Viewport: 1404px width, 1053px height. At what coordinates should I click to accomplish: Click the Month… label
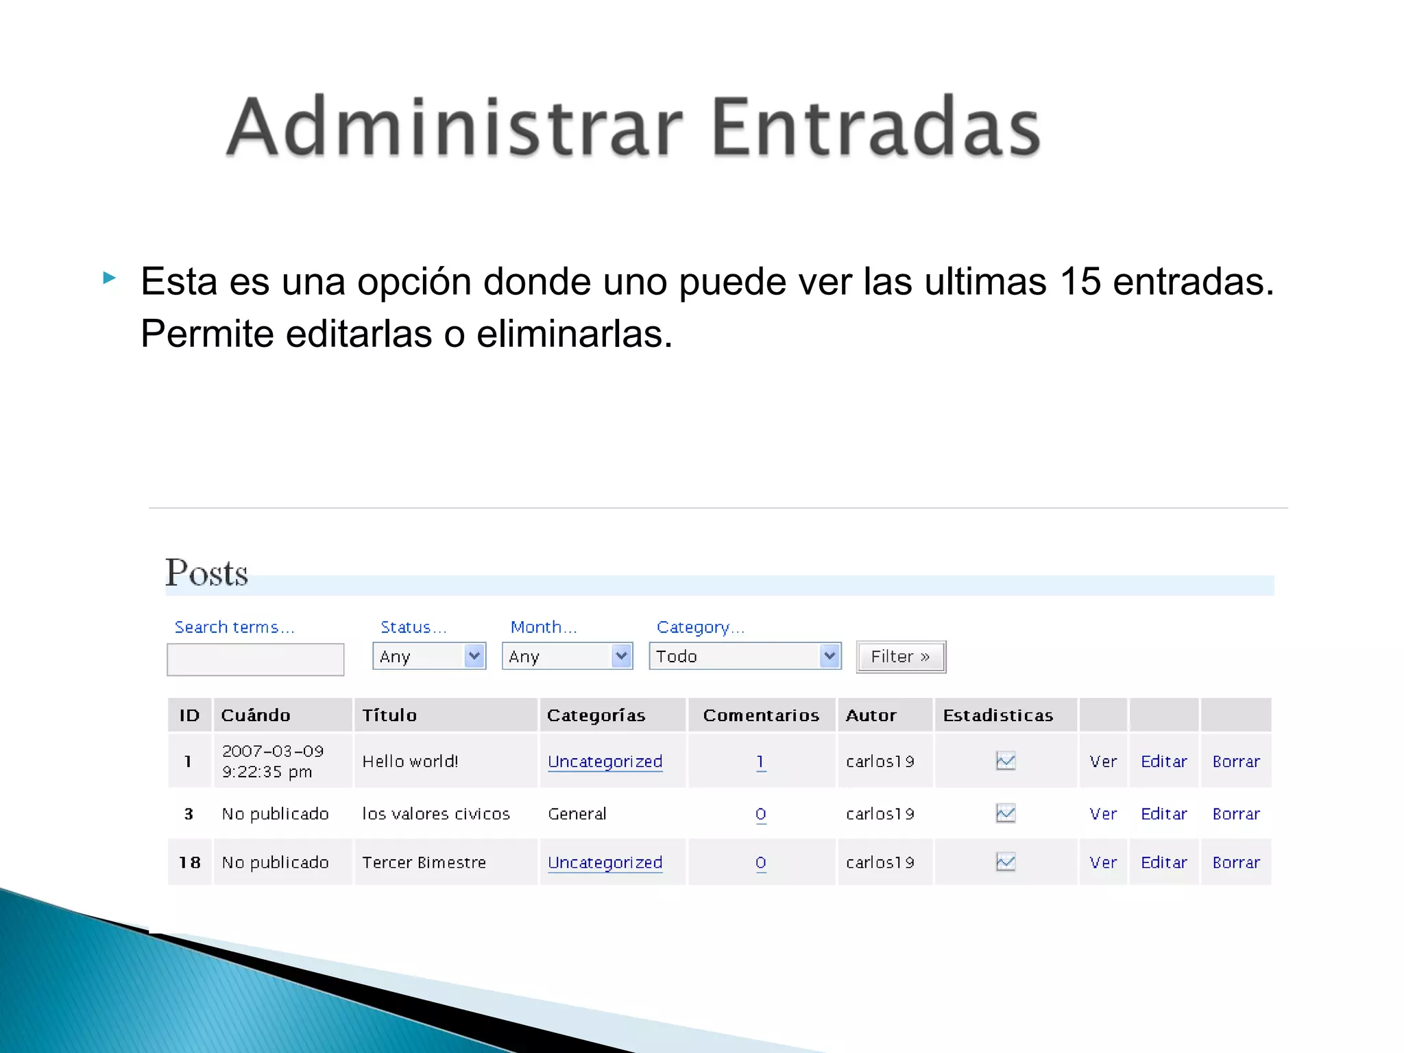pos(544,627)
